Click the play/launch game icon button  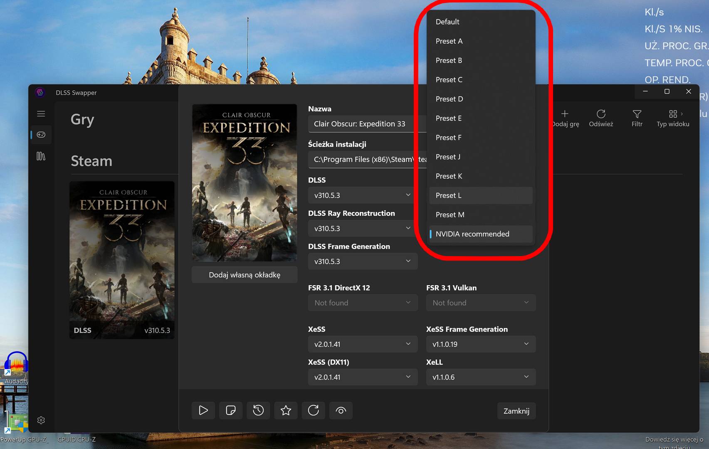coord(203,411)
